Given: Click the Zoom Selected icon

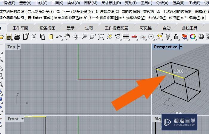Looking at the screenshot, I should tap(110, 37).
